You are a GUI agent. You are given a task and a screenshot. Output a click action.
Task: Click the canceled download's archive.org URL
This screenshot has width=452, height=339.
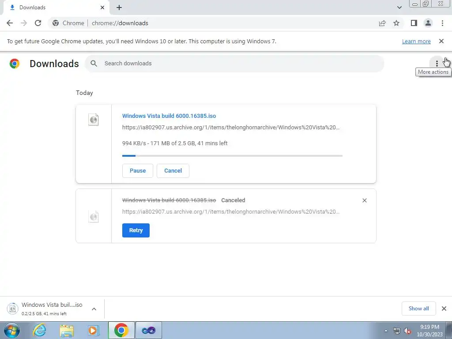click(x=231, y=211)
